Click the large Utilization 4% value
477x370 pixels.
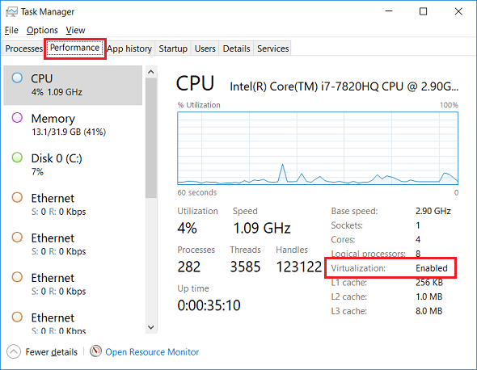click(187, 228)
